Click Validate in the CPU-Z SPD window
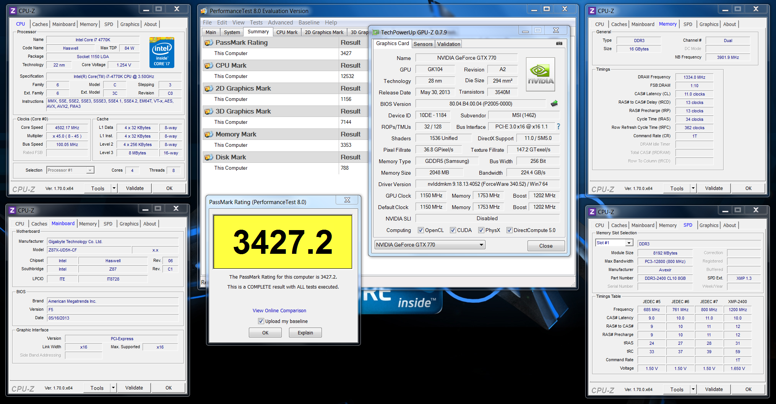This screenshot has height=404, width=776. point(714,389)
